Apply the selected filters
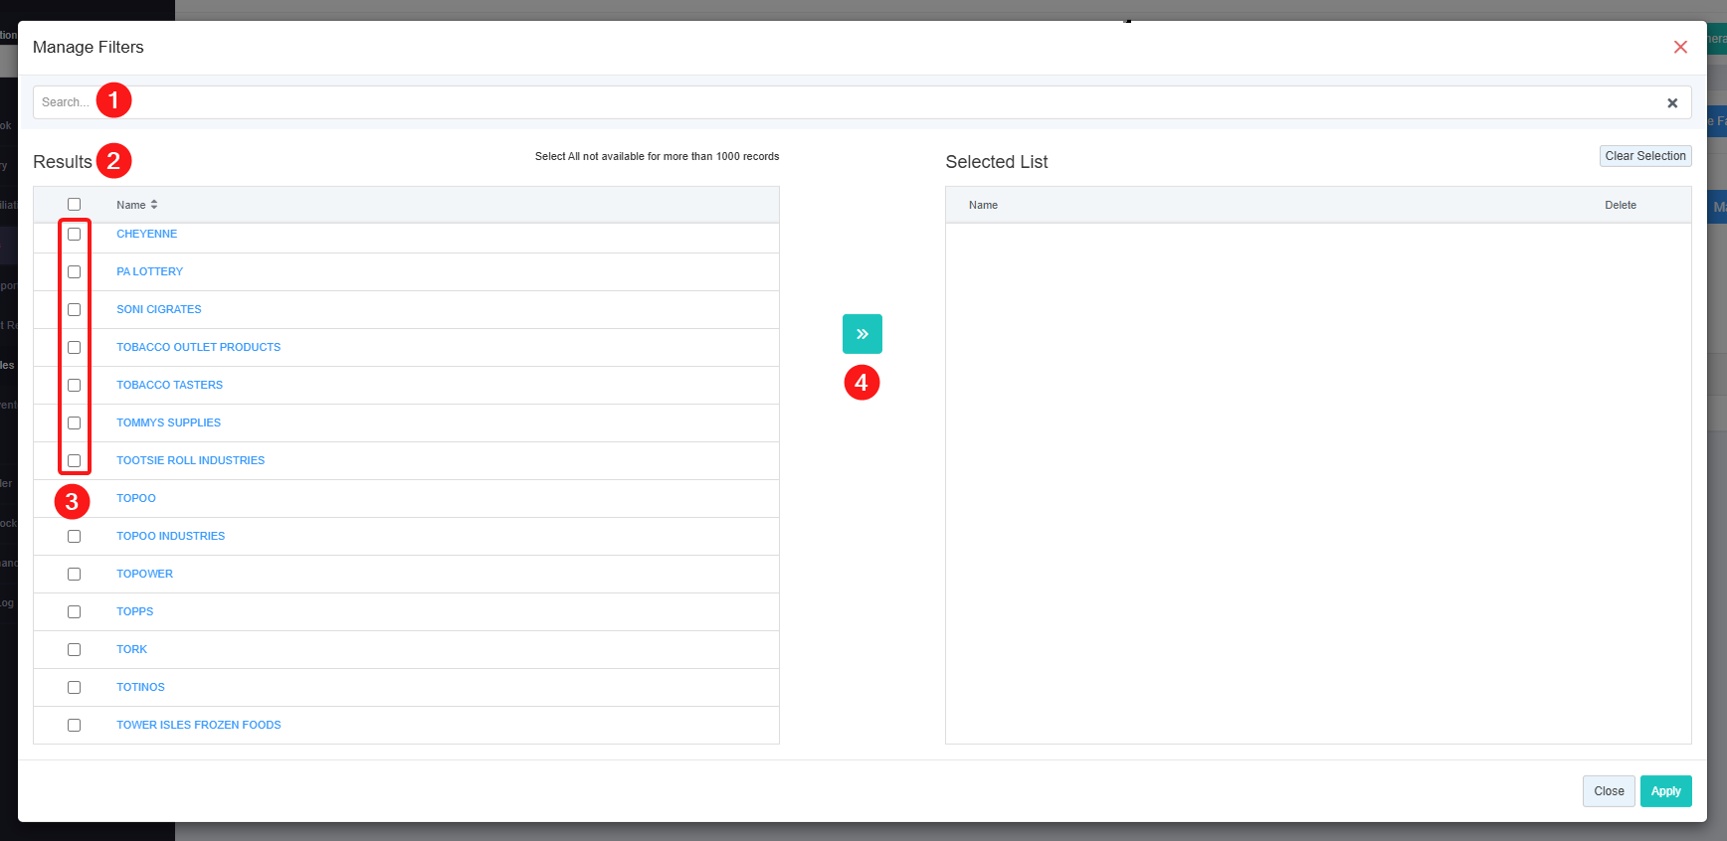Viewport: 1727px width, 841px height. pos(1666,791)
